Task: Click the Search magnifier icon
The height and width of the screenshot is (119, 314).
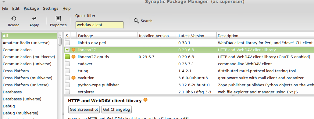Action: pos(136,21)
